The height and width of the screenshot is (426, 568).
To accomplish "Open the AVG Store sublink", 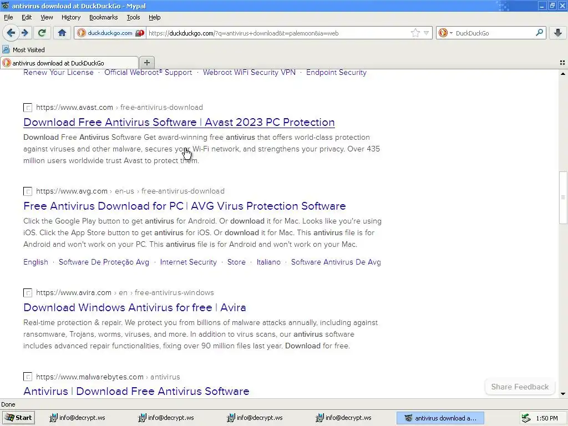I will tap(236, 262).
